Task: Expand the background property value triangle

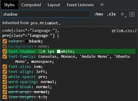Action: coord(36,46)
